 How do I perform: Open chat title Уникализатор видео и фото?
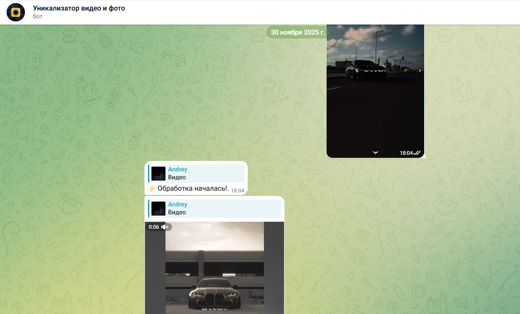[x=79, y=8]
